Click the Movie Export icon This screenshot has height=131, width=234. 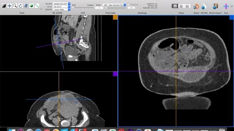215,7
